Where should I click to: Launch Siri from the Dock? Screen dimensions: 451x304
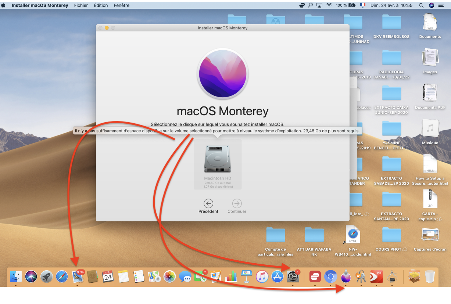31,276
